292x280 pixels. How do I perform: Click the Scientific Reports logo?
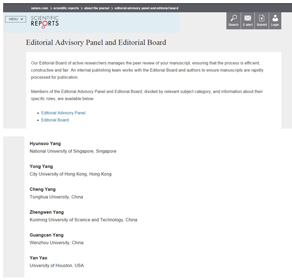[x=45, y=22]
